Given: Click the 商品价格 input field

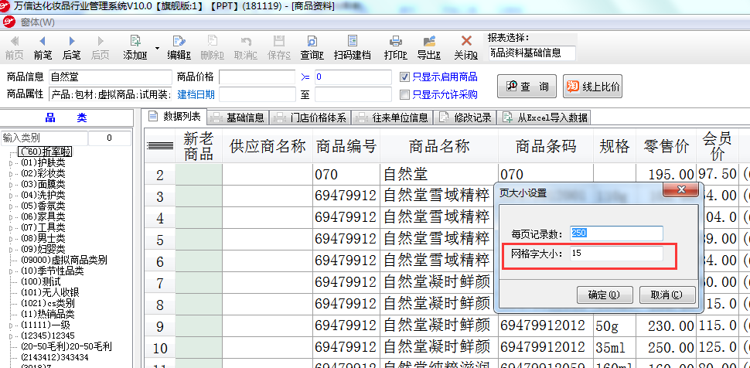Looking at the screenshot, I should pyautogui.click(x=257, y=77).
